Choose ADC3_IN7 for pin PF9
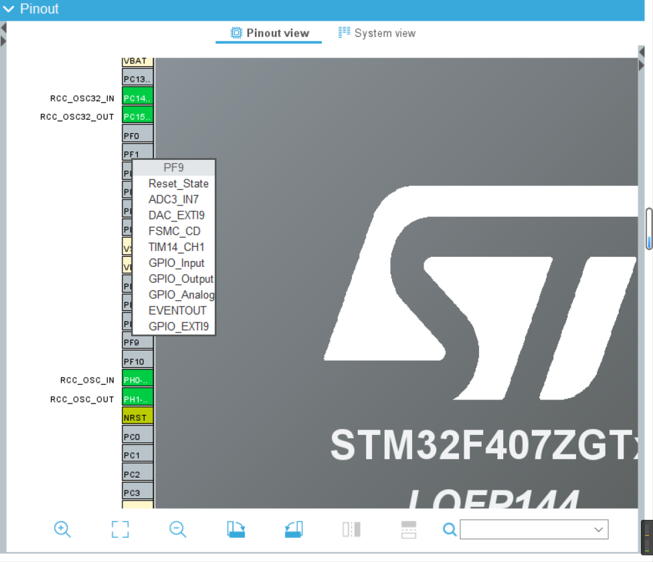This screenshot has width=653, height=562. tap(173, 199)
